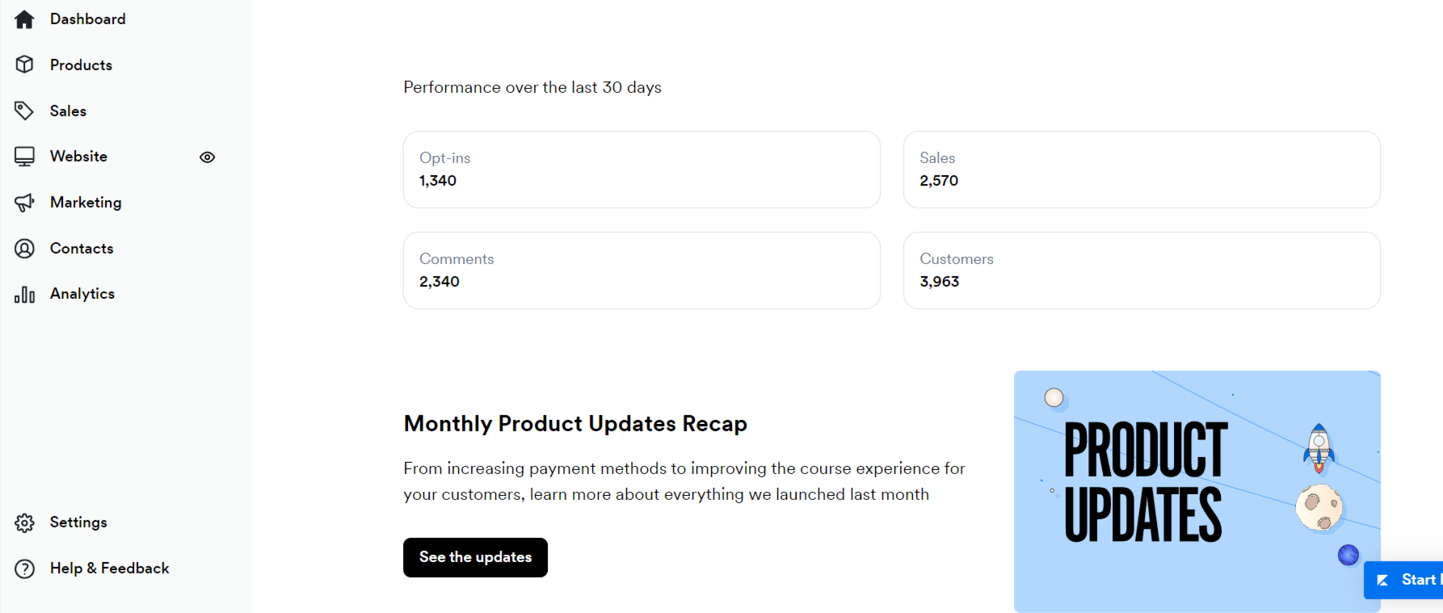Click the Comments statistics card
This screenshot has width=1443, height=613.
[642, 271]
